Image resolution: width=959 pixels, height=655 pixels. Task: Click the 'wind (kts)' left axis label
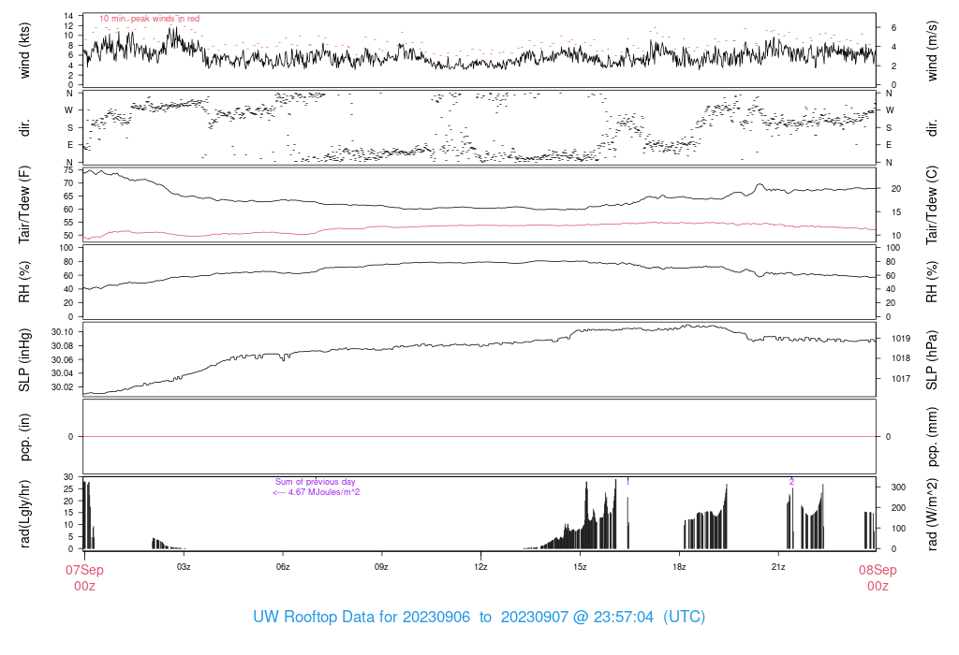tap(24, 51)
